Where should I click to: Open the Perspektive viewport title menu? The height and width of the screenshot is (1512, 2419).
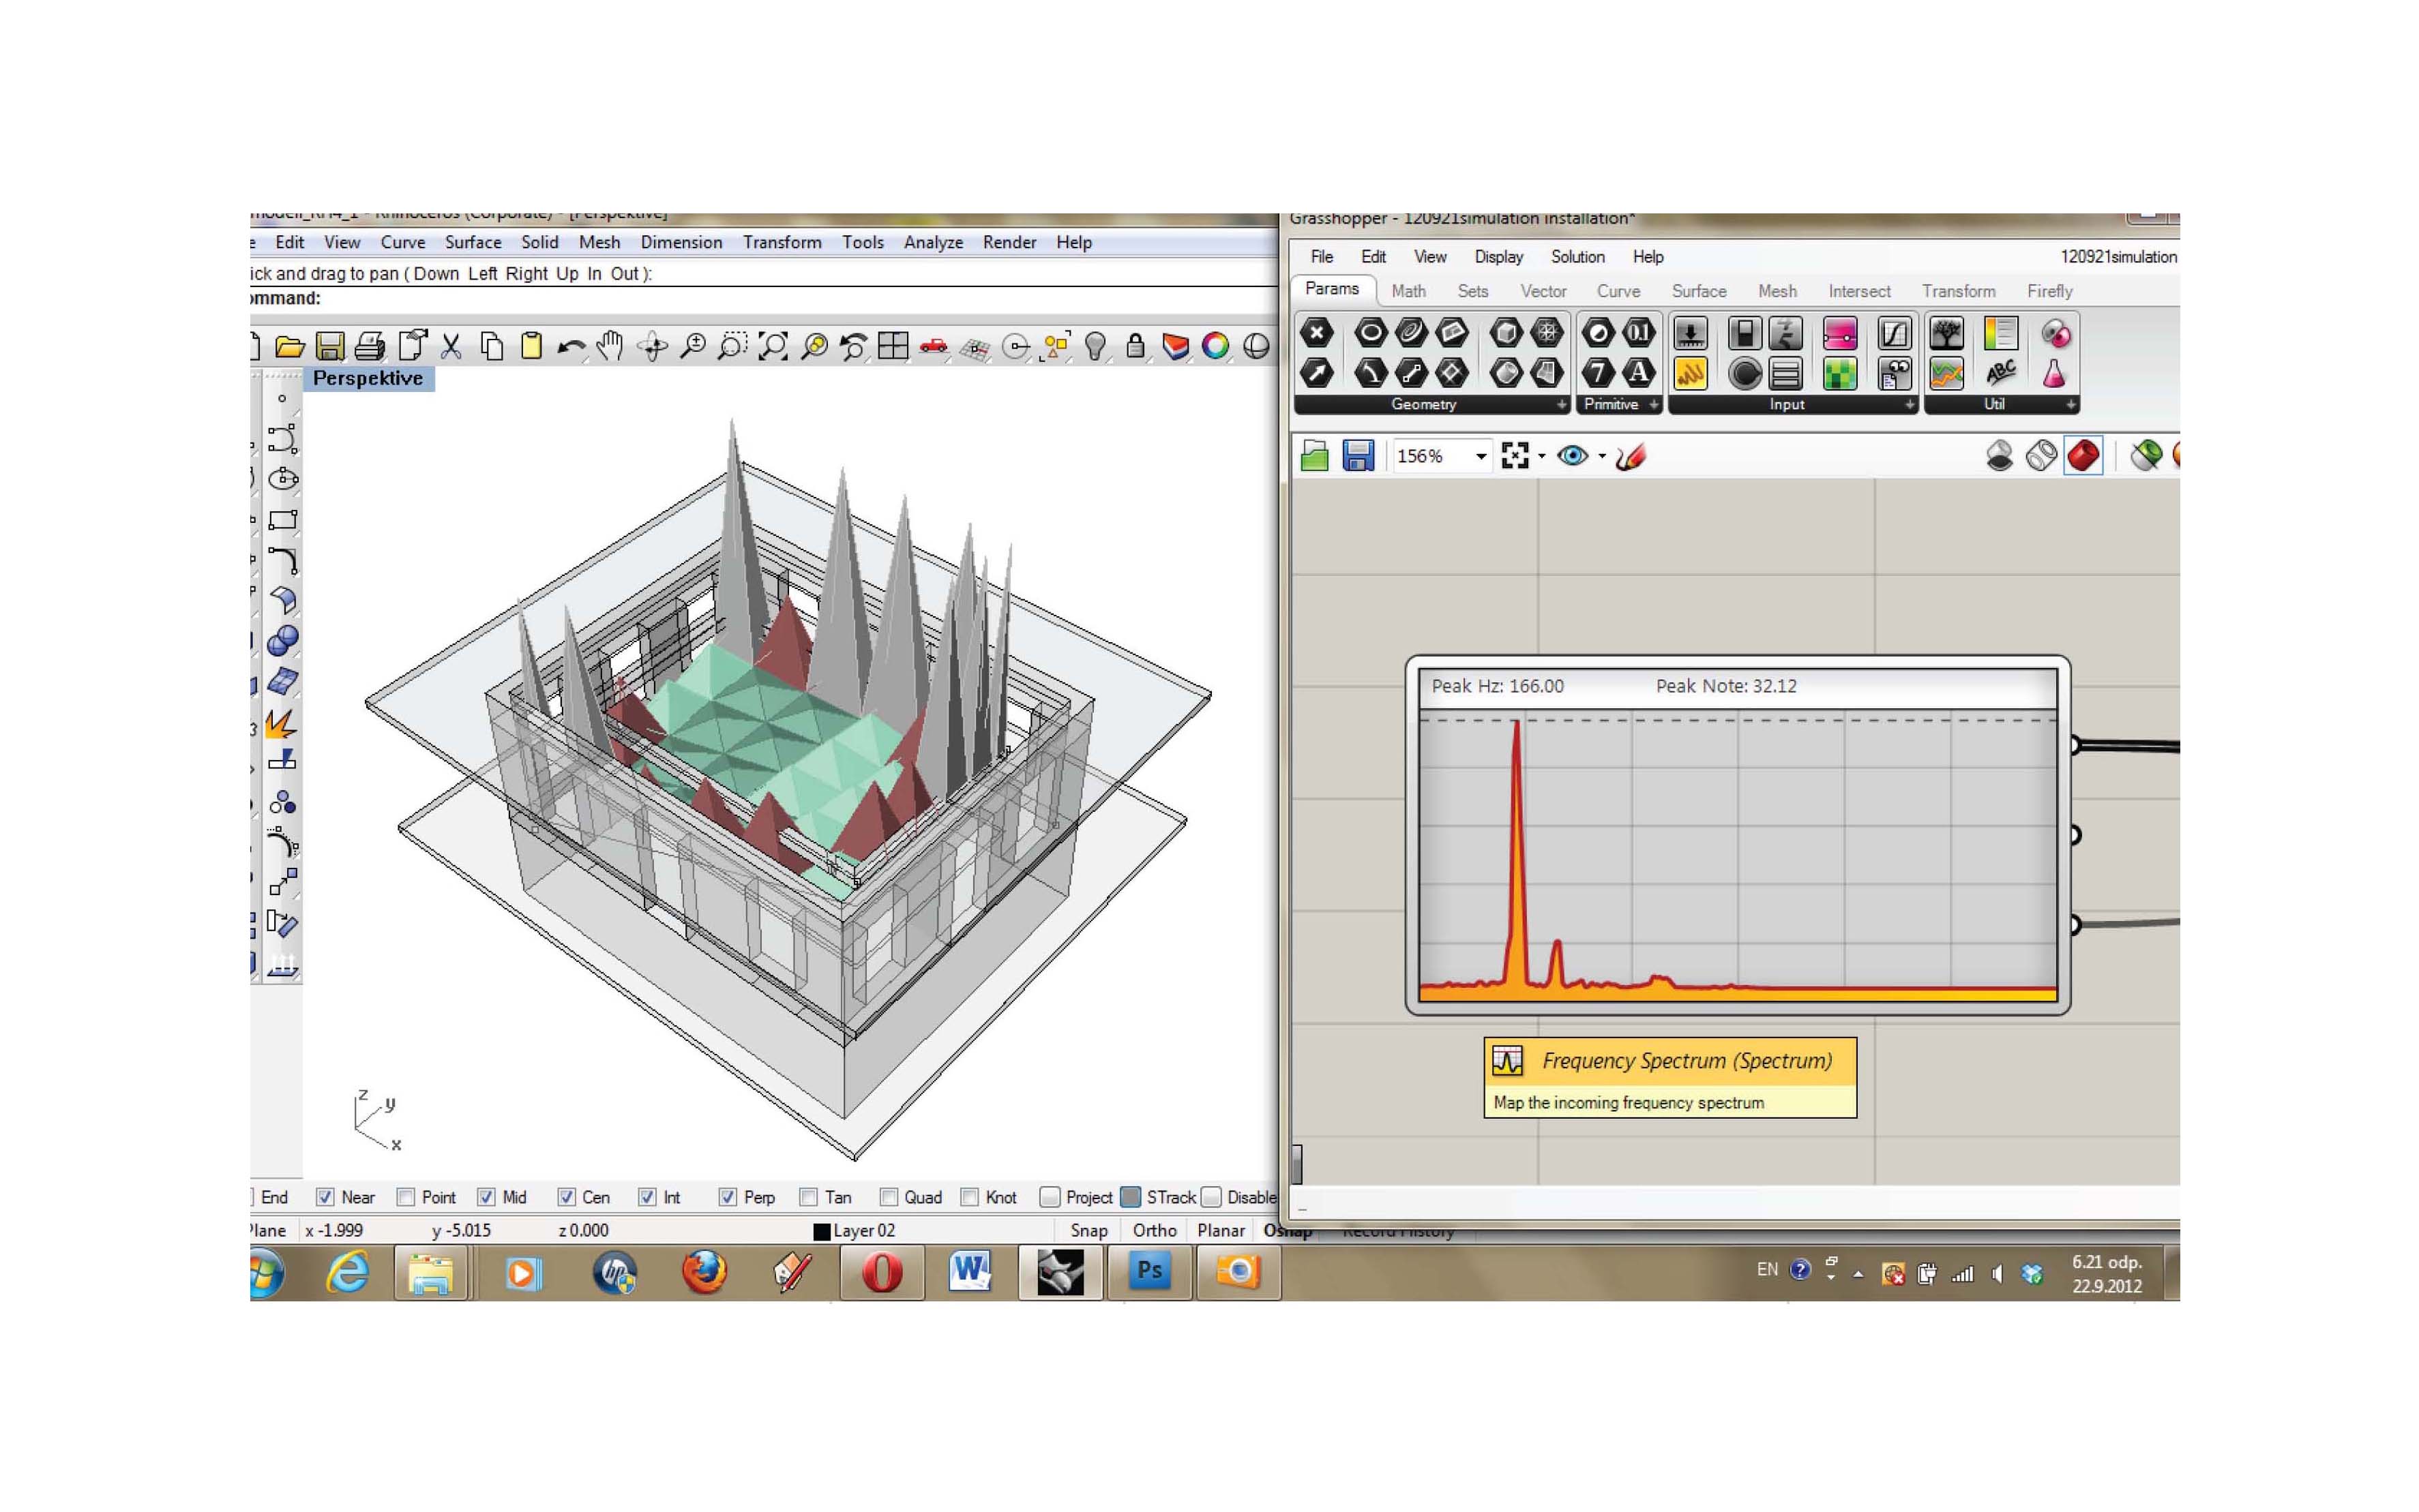point(367,378)
